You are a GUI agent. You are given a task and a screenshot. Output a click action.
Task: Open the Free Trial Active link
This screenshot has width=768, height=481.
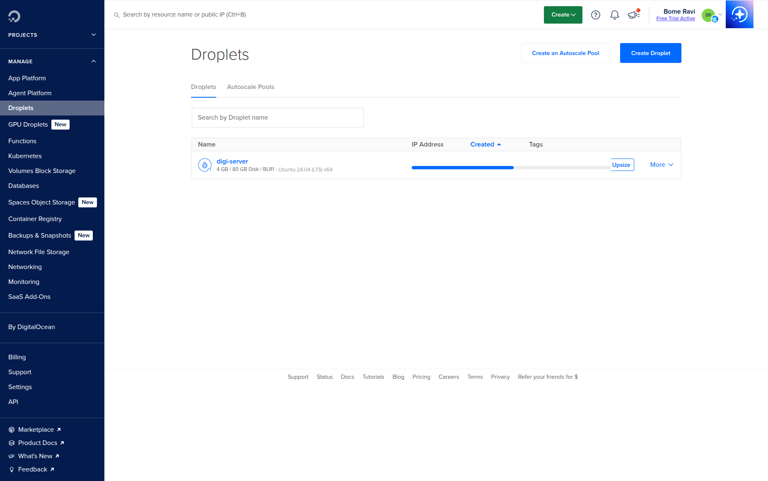(x=676, y=19)
